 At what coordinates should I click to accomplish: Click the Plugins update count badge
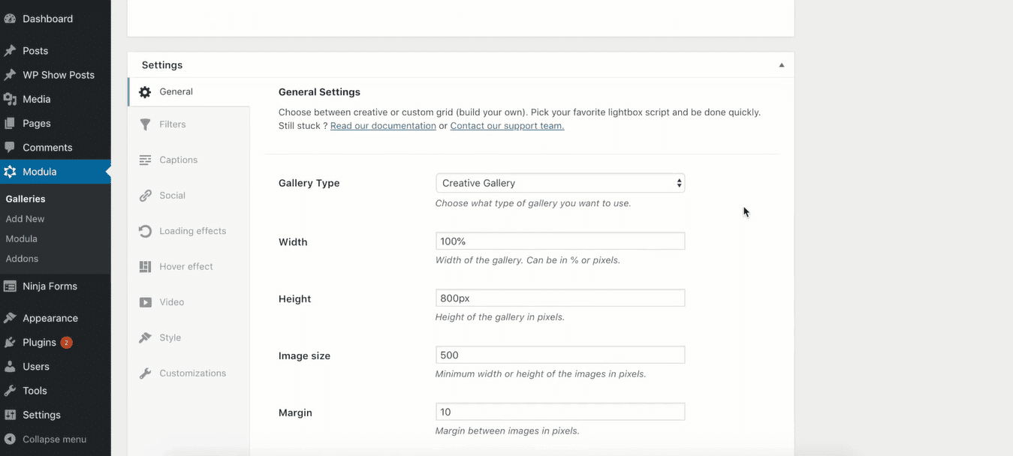click(x=66, y=343)
